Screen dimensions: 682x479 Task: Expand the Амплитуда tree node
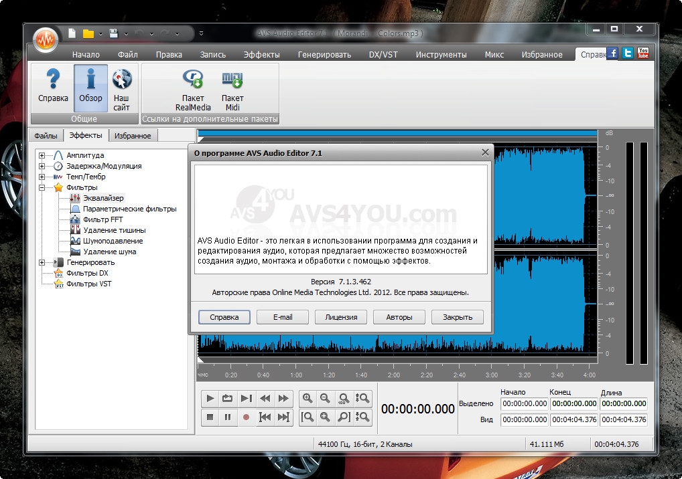click(42, 155)
